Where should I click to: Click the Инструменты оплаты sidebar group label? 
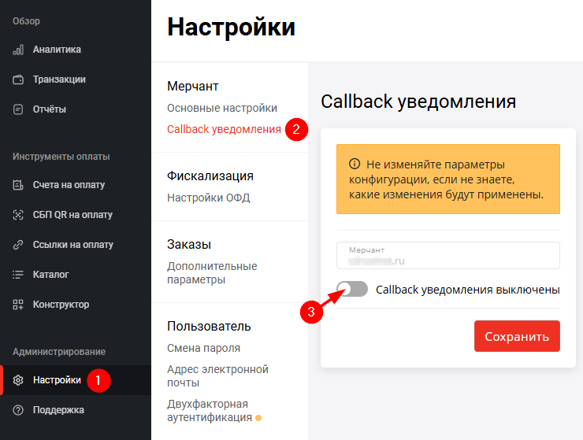point(61,157)
